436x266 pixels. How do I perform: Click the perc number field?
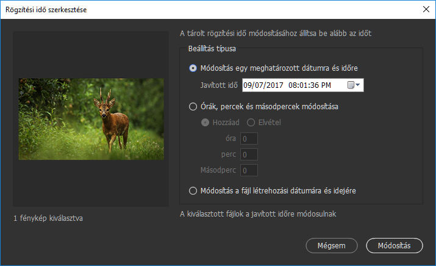(249, 155)
